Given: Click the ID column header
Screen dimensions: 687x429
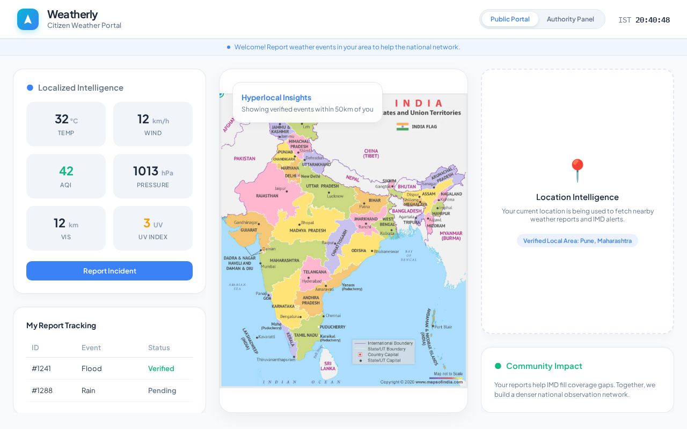Looking at the screenshot, I should [35, 347].
